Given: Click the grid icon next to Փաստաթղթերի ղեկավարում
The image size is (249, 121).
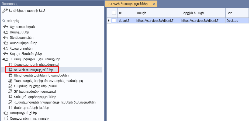Looking at the screenshot, I should coord(11,64).
